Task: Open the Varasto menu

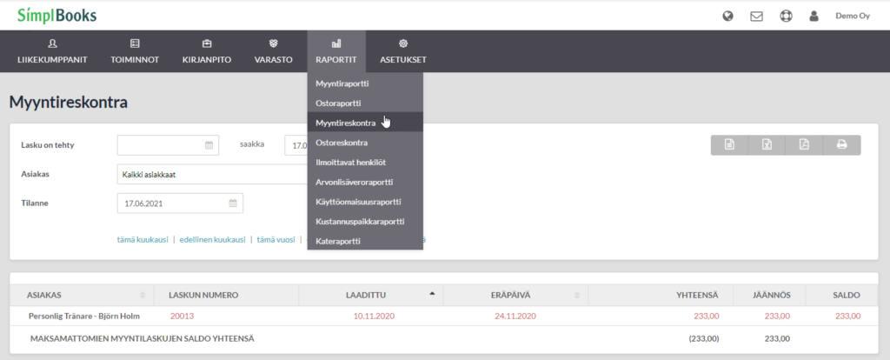Action: (x=273, y=51)
